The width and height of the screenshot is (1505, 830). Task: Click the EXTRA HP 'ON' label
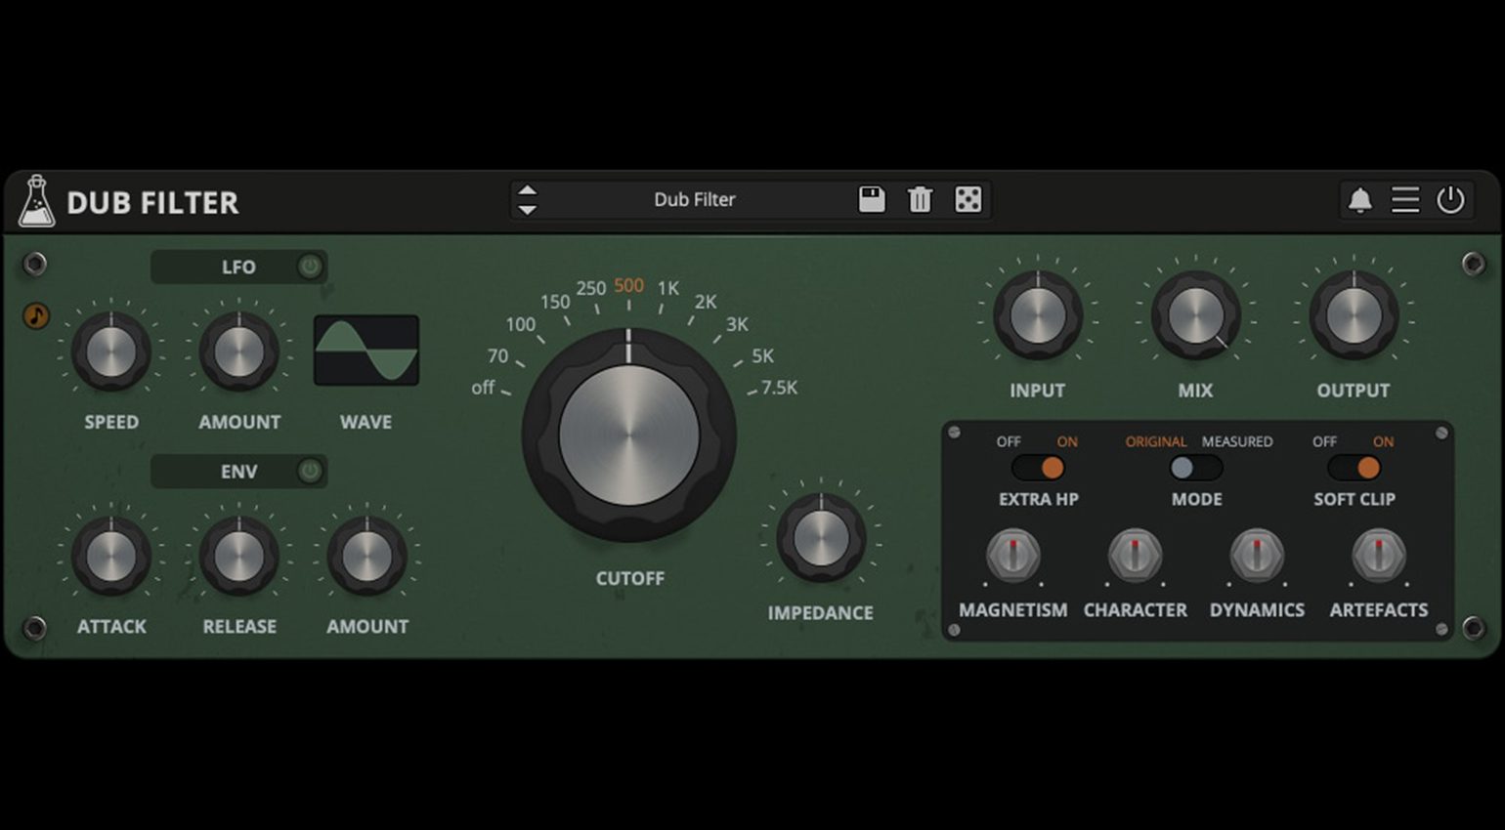1067,441
